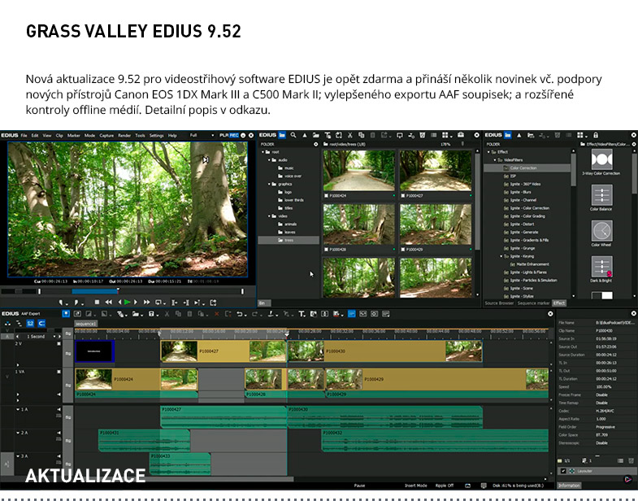Switch to the Sequence marker tab

click(x=533, y=303)
